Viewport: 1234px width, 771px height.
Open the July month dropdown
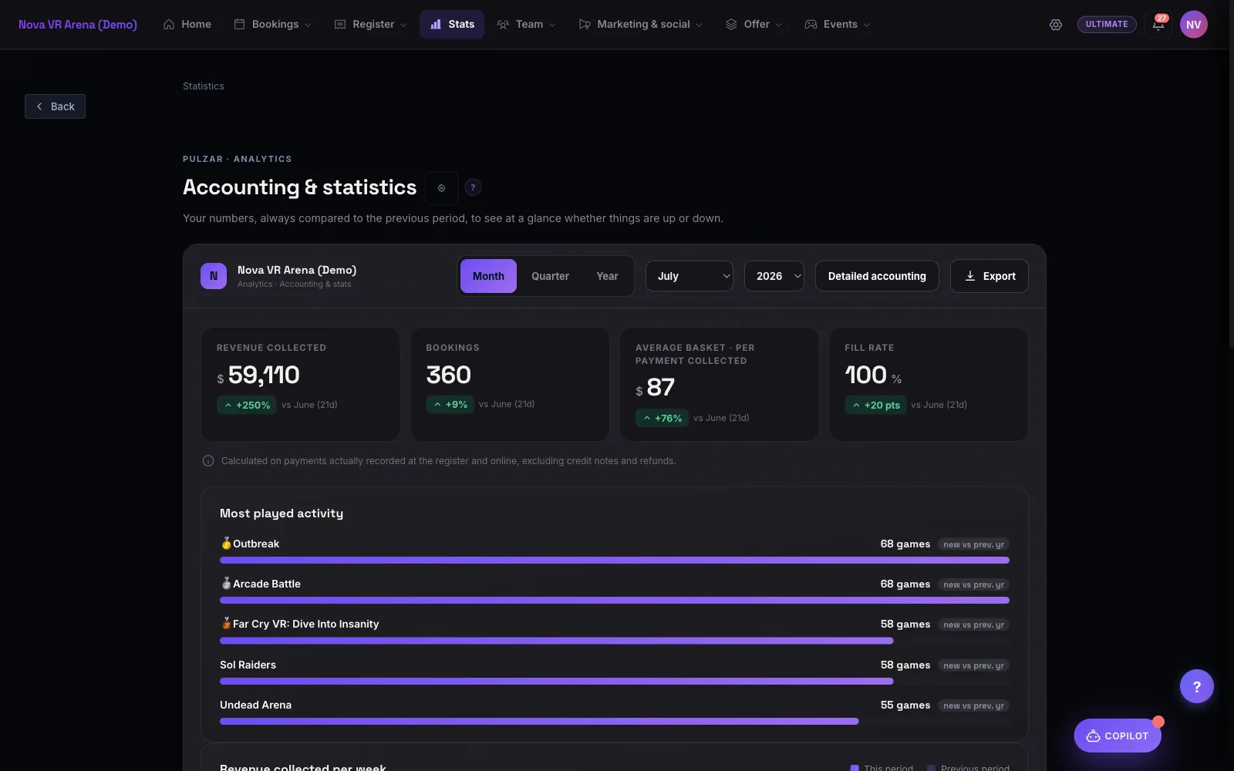tap(689, 276)
